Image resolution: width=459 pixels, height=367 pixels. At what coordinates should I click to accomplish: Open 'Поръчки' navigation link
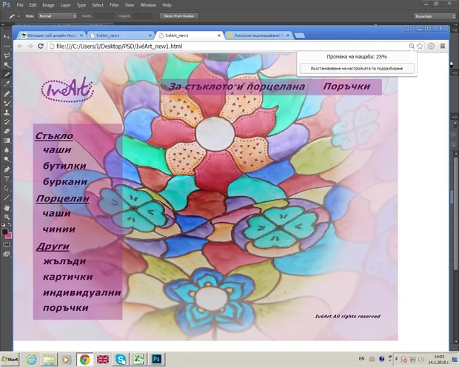click(x=346, y=87)
